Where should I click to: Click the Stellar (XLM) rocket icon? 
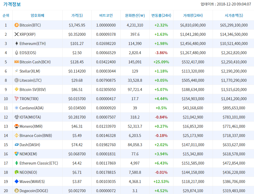tap(17, 71)
